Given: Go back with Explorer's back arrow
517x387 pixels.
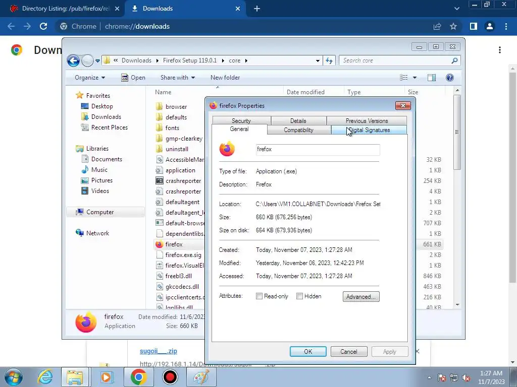Looking at the screenshot, I should click(x=73, y=60).
